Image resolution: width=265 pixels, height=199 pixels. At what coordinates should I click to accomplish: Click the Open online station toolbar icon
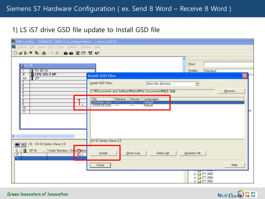tap(26, 53)
